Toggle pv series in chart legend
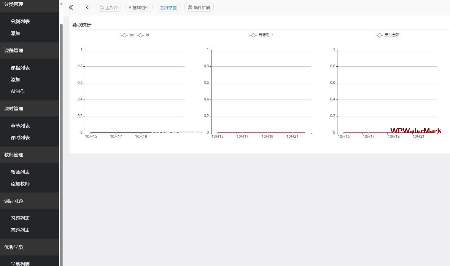This screenshot has width=450, height=266. [x=127, y=35]
